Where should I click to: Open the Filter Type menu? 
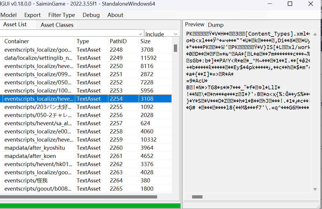pos(61,15)
